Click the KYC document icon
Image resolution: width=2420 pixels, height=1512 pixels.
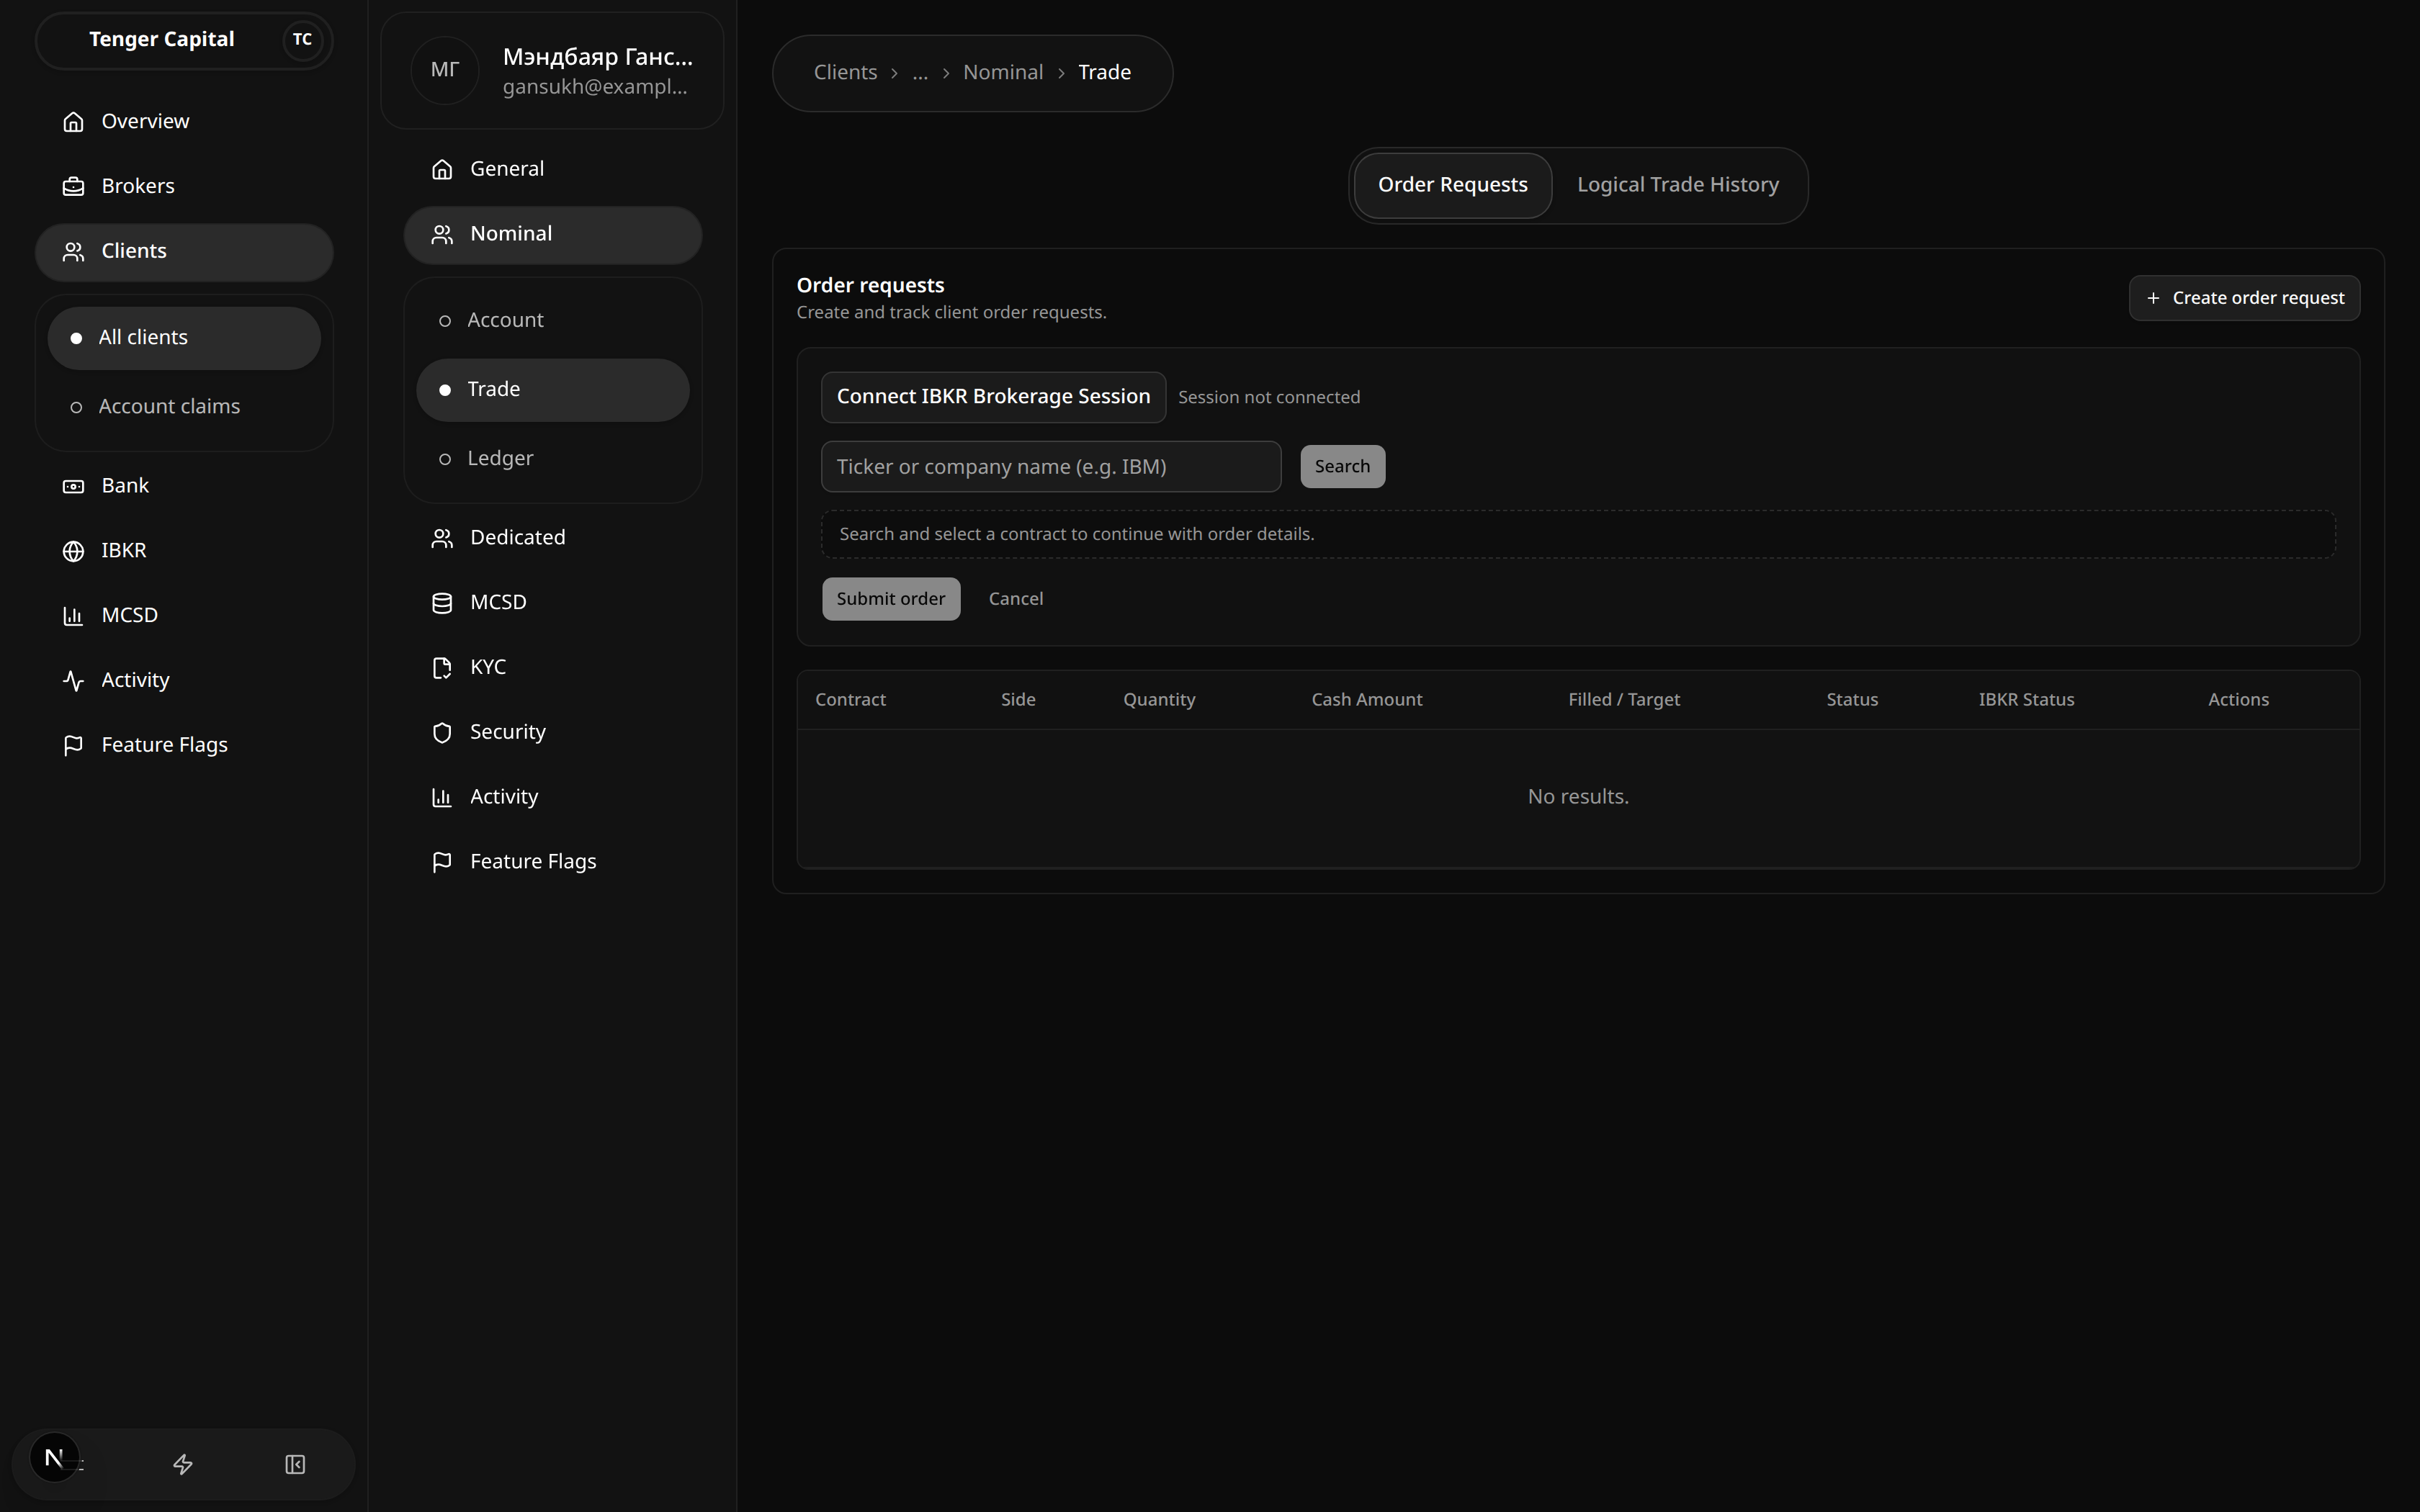tap(442, 668)
